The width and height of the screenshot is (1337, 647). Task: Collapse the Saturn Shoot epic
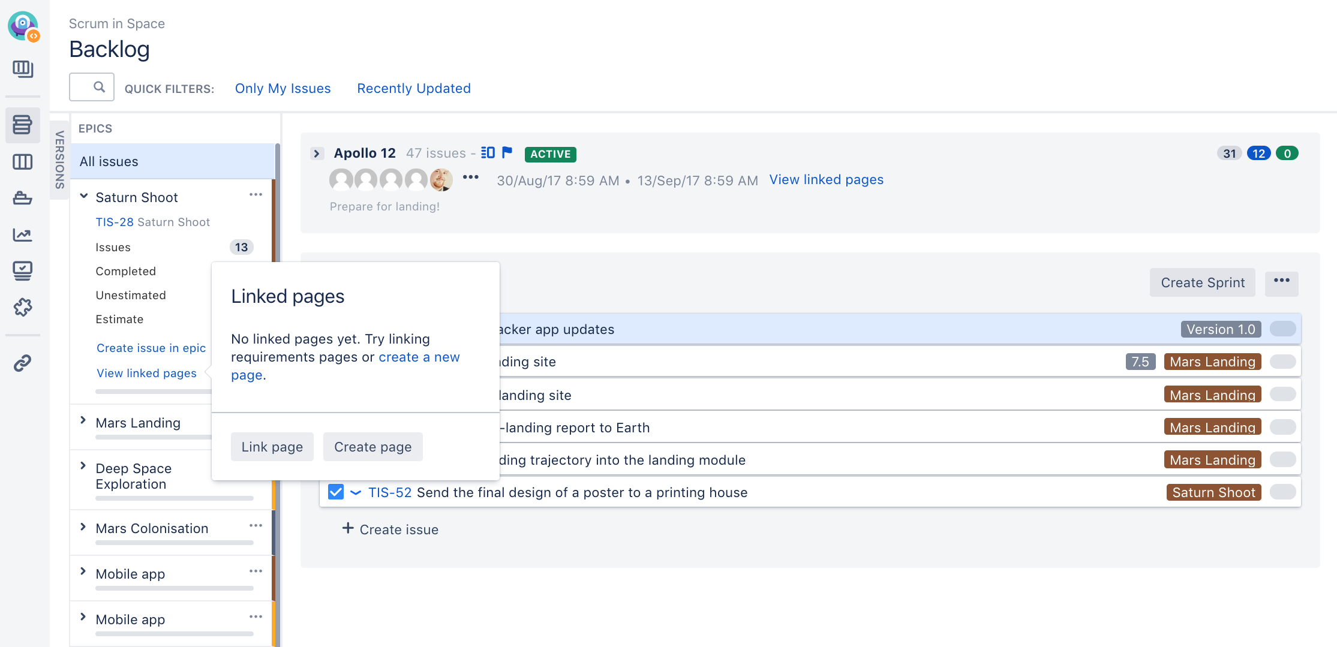pyautogui.click(x=84, y=197)
